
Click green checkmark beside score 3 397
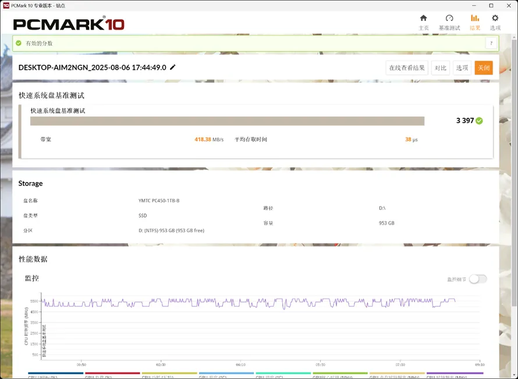[479, 121]
